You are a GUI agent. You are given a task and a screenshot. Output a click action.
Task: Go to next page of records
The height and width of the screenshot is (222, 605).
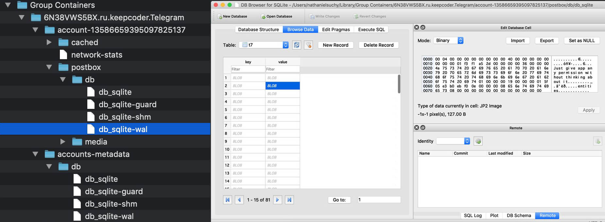click(x=277, y=200)
